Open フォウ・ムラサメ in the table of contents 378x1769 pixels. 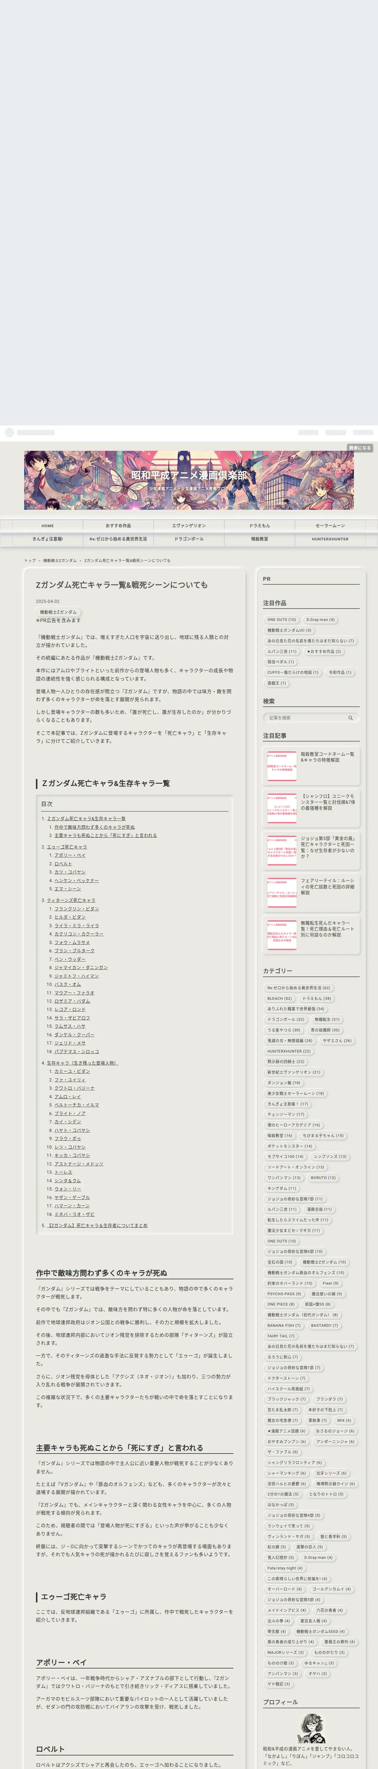click(72, 942)
